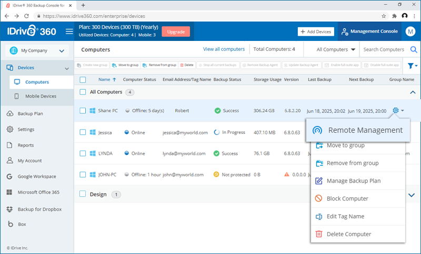This screenshot has height=254, width=421.
Task: Click the Settings gear sidebar icon
Action: 10,129
